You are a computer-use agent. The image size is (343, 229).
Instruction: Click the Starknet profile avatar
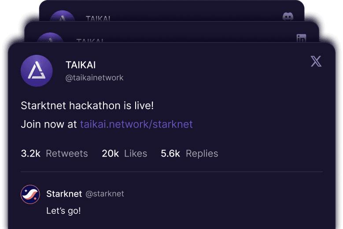coord(30,194)
